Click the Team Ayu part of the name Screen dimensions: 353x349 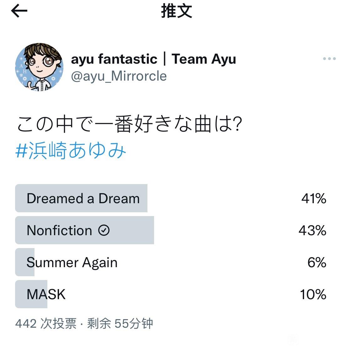tap(204, 59)
